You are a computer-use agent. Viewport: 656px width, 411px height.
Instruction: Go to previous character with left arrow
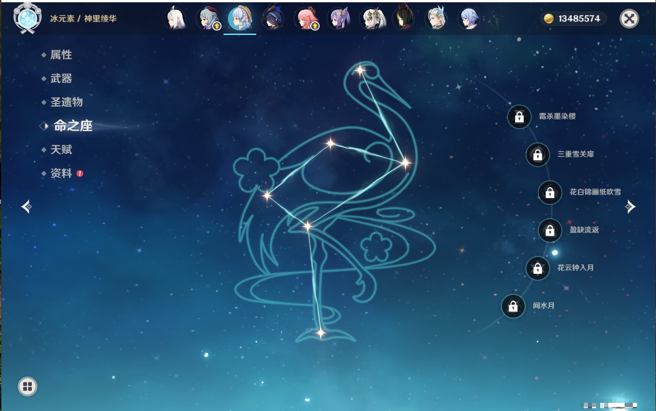click(26, 207)
